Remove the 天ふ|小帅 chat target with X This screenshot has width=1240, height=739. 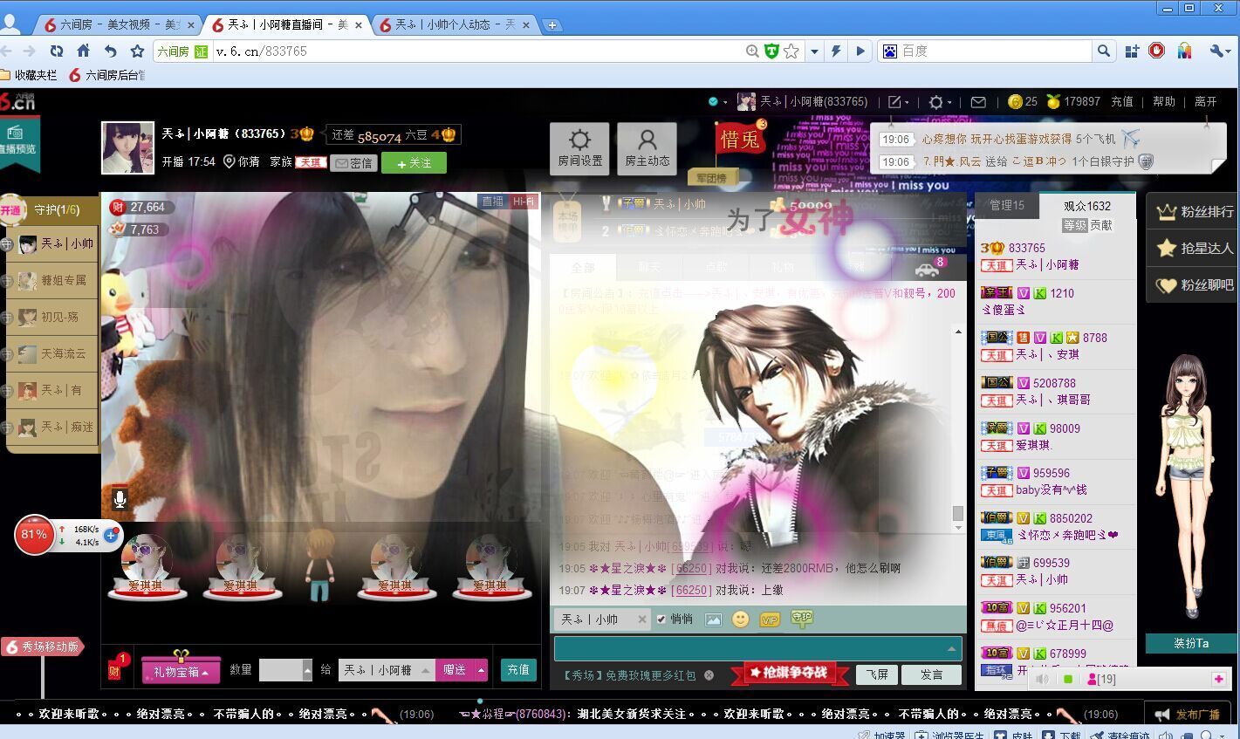tap(642, 619)
